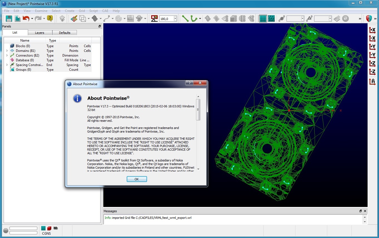
Task: Click the Messages scrollbar down arrow
Action: (365, 222)
